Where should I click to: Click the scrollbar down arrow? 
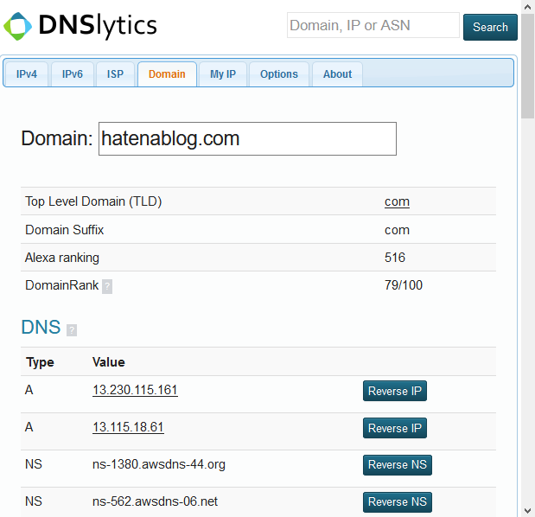click(527, 511)
